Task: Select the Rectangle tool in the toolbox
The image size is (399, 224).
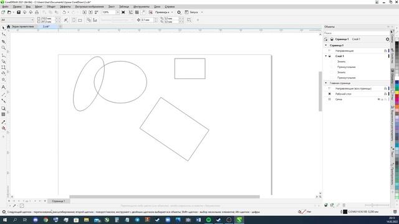Action: 3,67
